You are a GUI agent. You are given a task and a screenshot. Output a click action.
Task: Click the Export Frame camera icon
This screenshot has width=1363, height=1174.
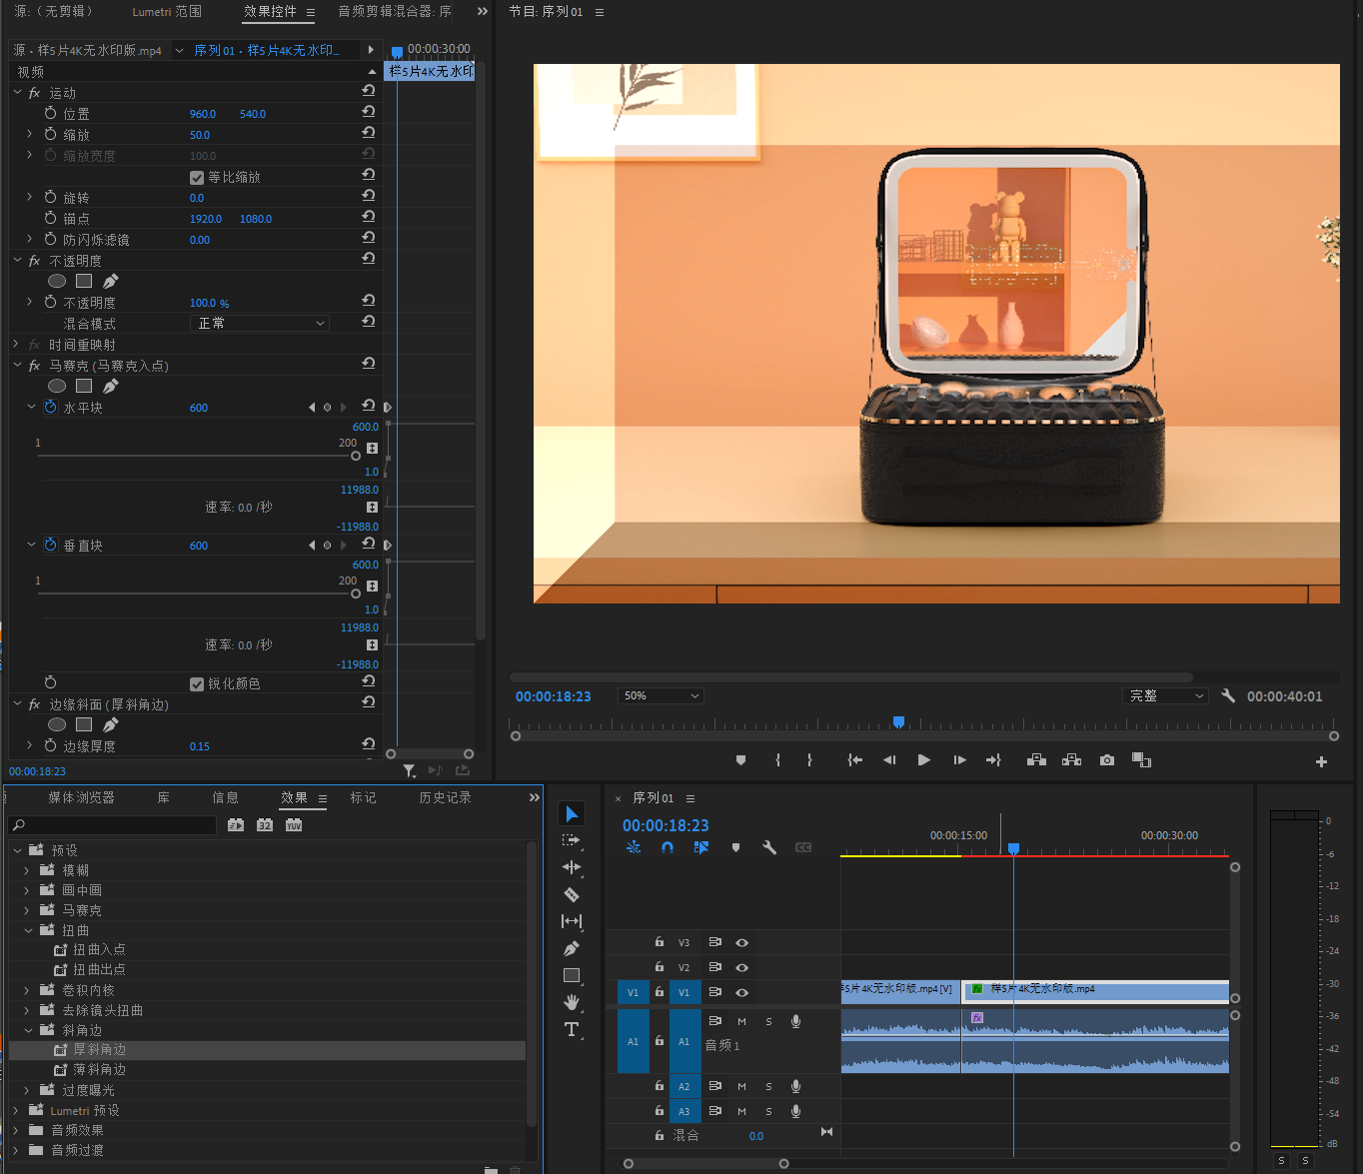(1107, 760)
